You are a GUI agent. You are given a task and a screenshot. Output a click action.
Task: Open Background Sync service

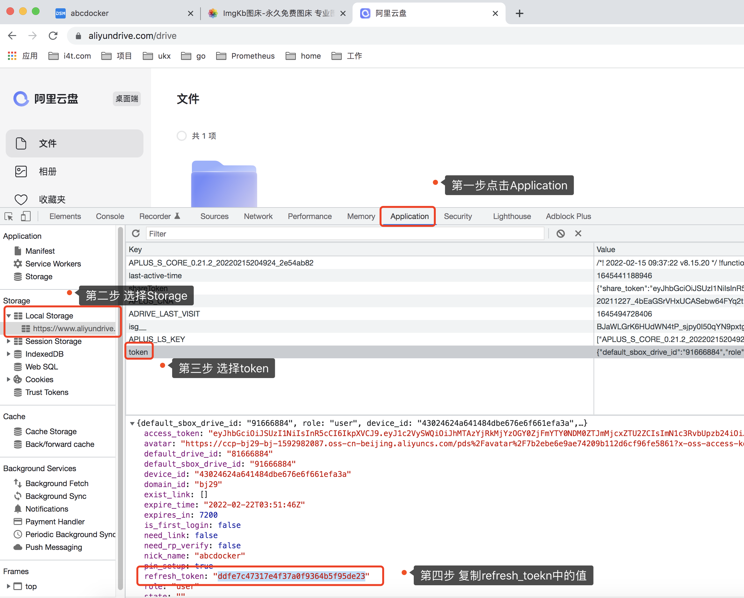click(55, 496)
